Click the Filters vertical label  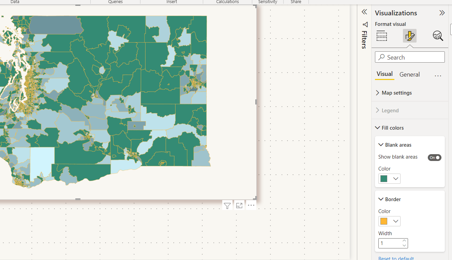[364, 40]
